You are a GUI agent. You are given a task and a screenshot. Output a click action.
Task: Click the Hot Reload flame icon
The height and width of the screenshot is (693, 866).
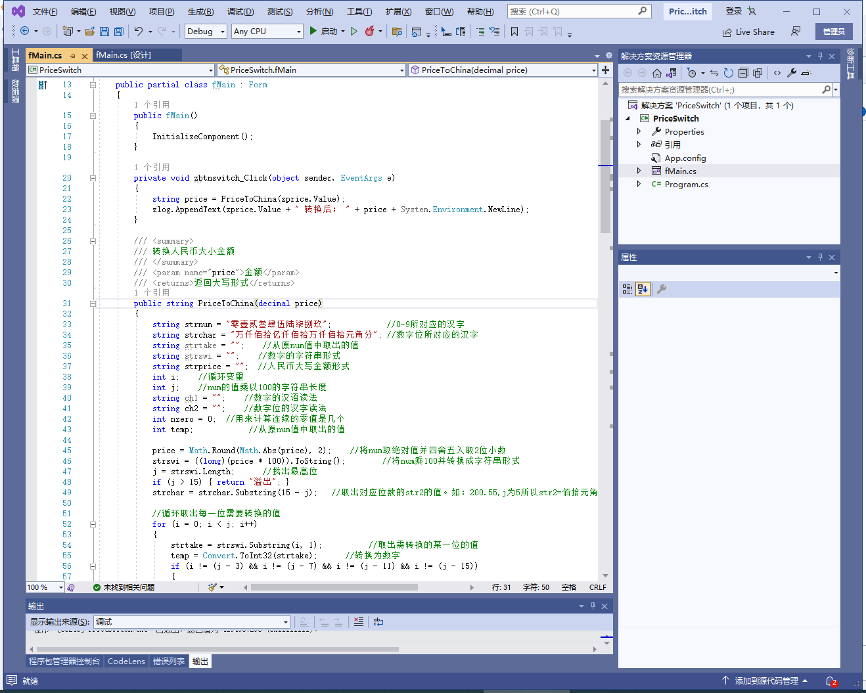coord(370,31)
